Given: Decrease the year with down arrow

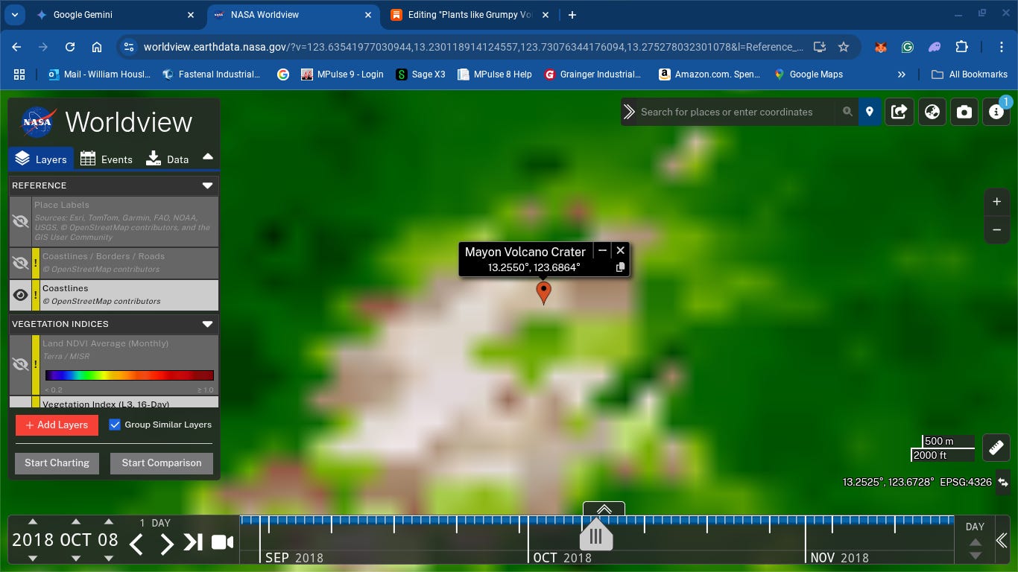Looking at the screenshot, I should tap(33, 559).
